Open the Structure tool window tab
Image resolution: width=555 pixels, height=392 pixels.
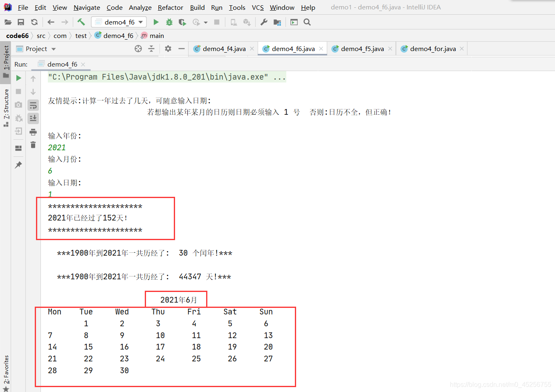click(x=6, y=107)
